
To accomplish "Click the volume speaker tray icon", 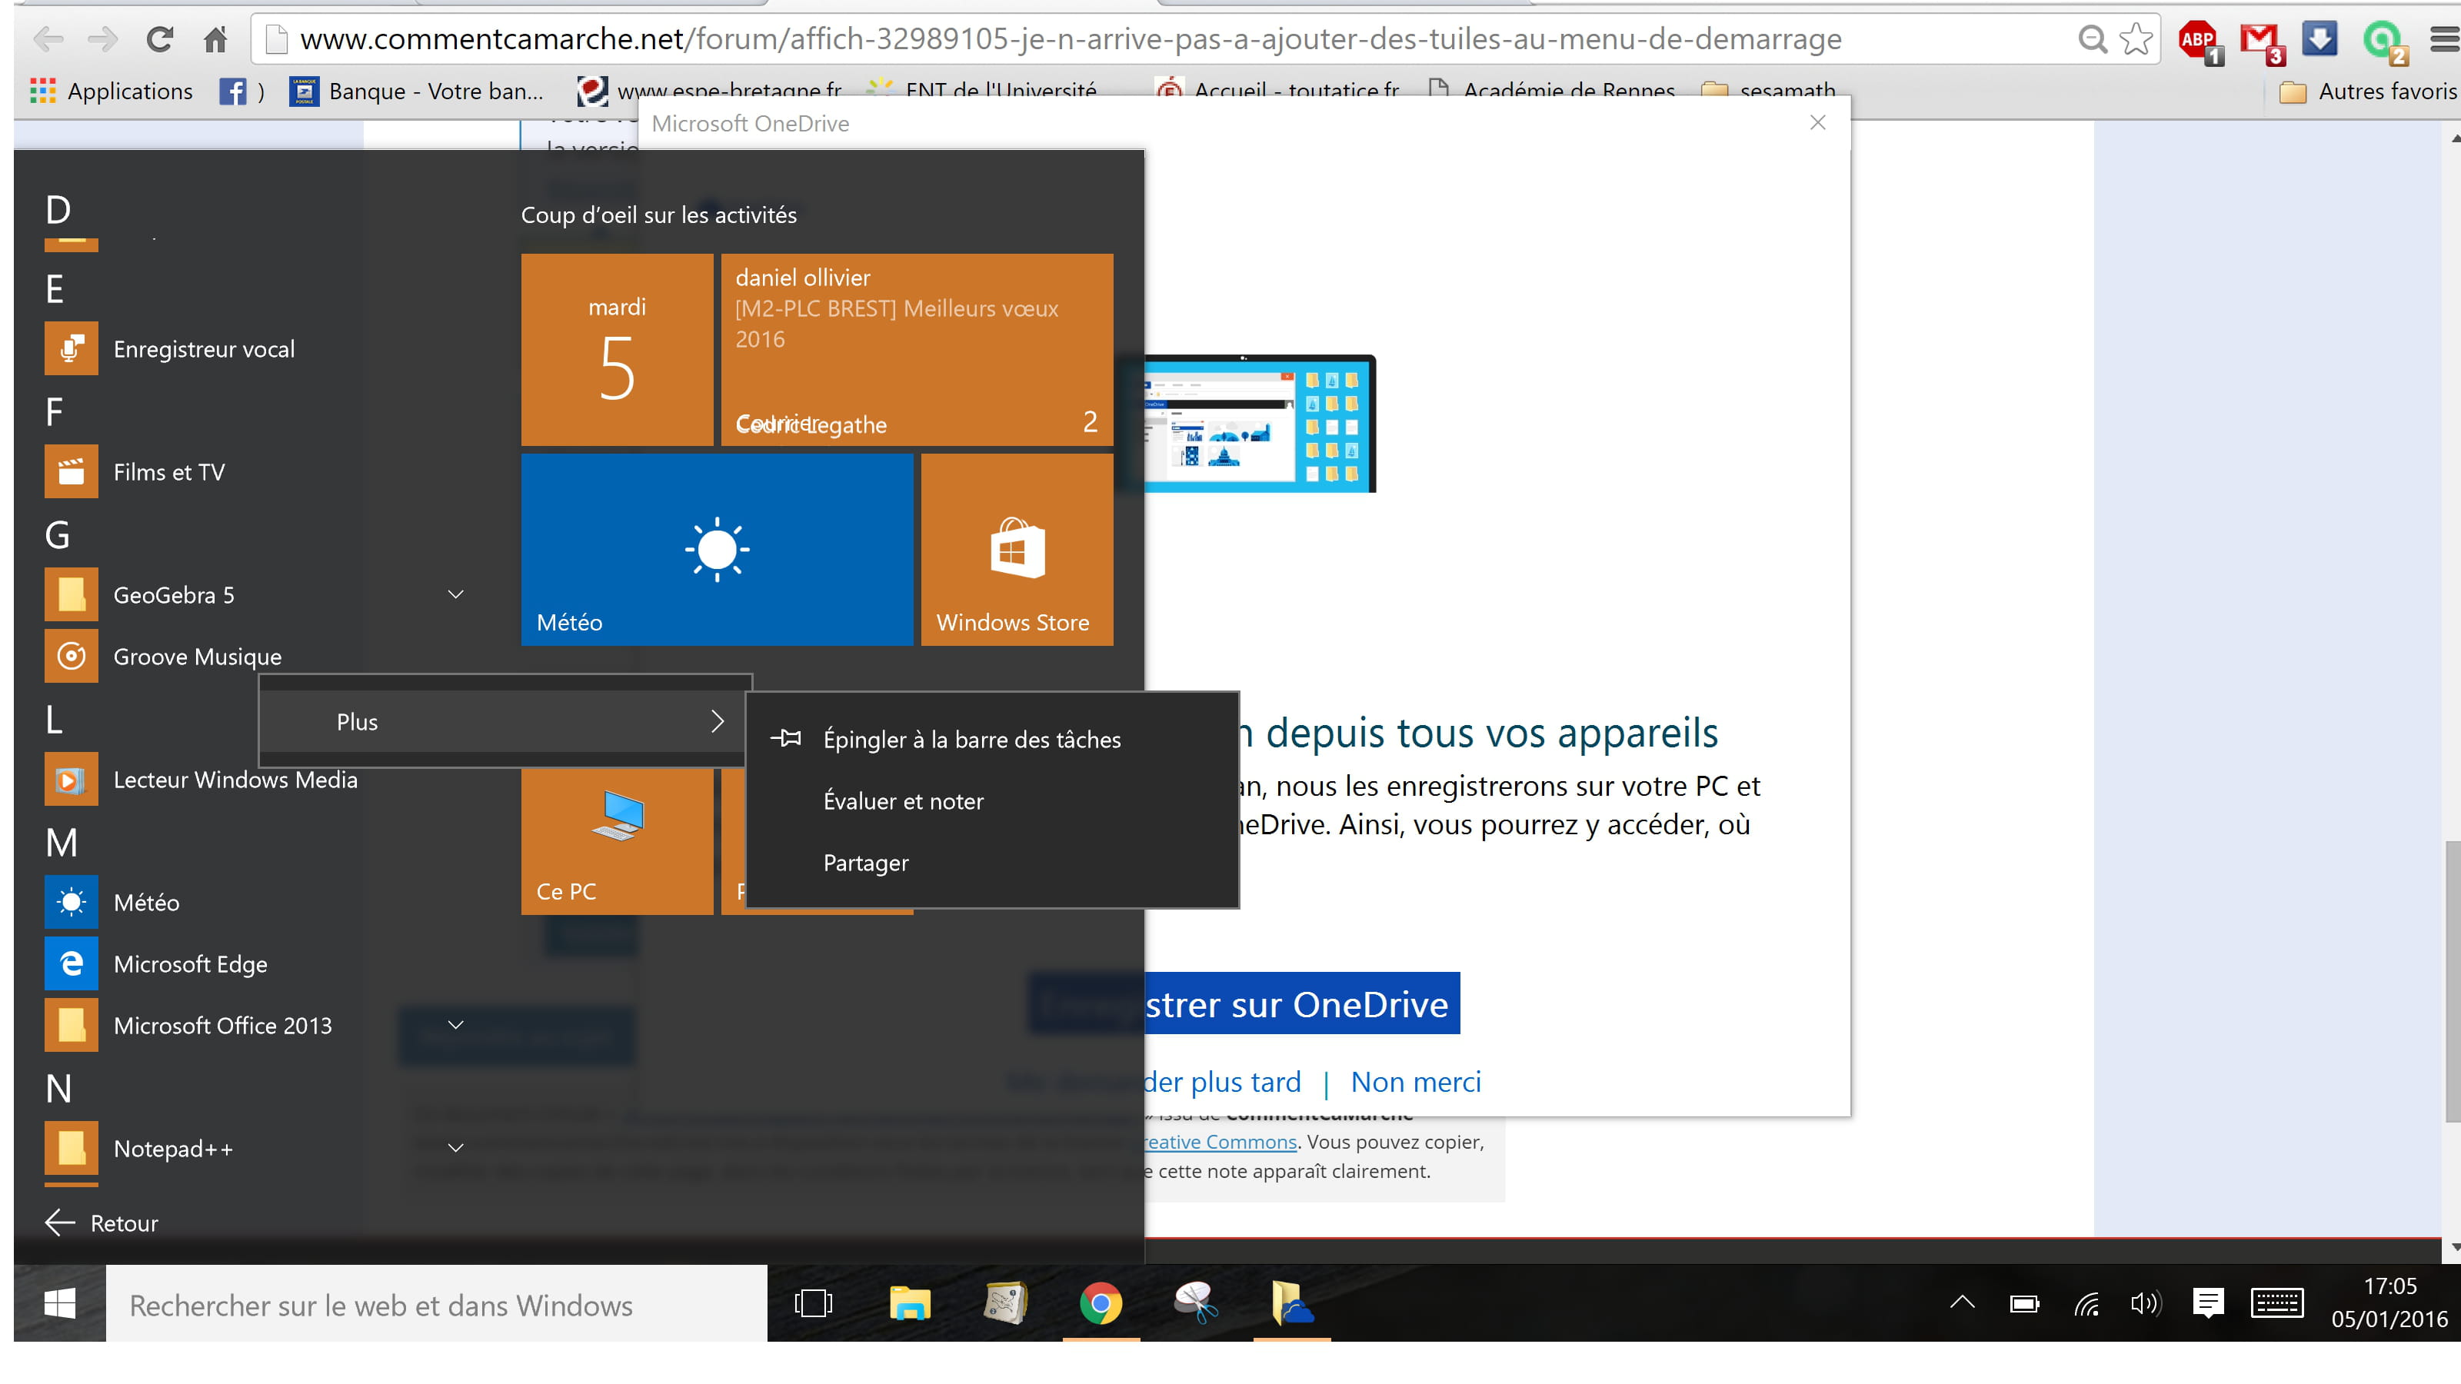I will point(2146,1304).
